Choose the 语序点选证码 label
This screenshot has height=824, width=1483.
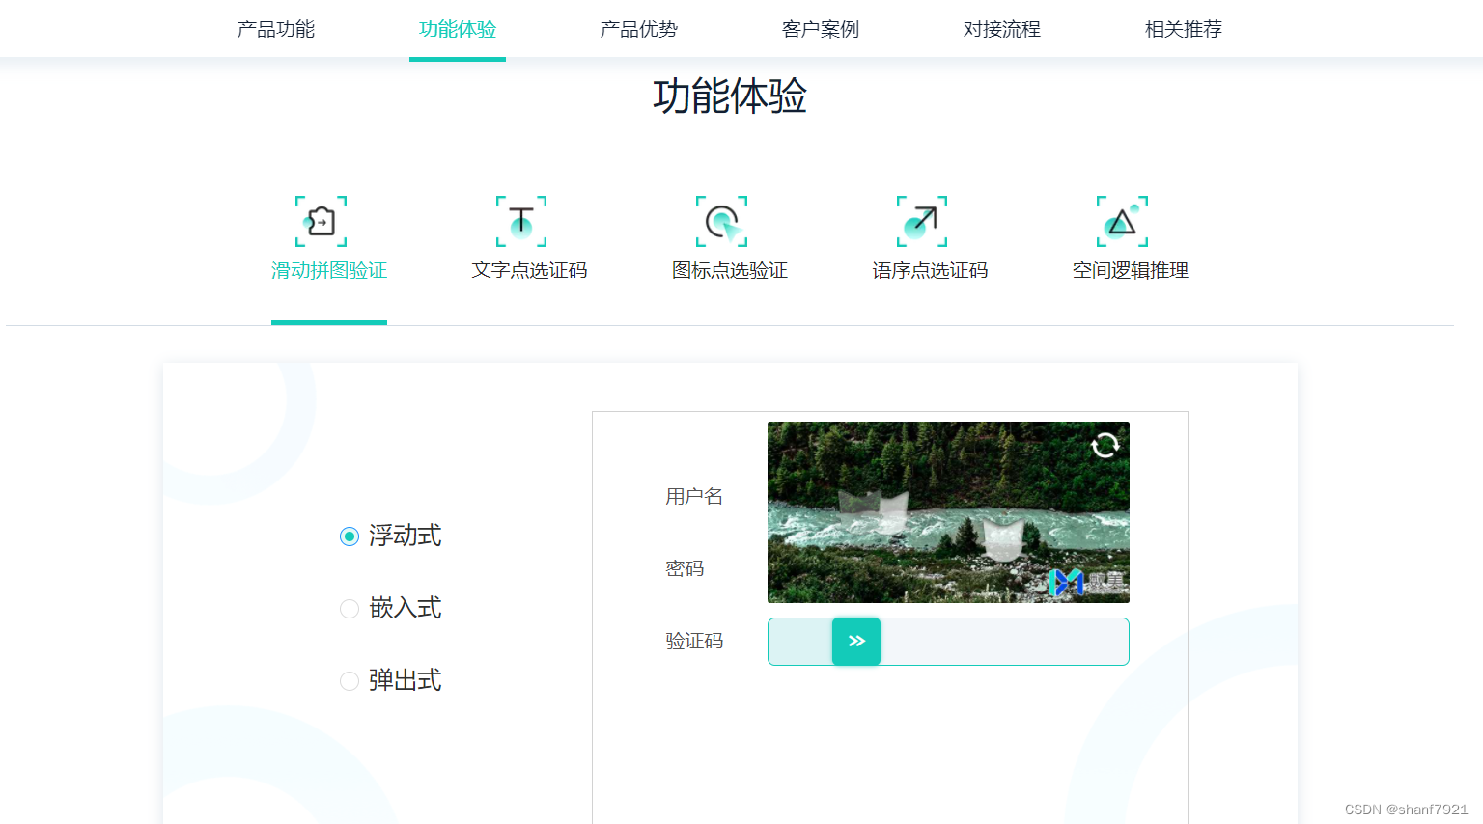[x=930, y=270]
